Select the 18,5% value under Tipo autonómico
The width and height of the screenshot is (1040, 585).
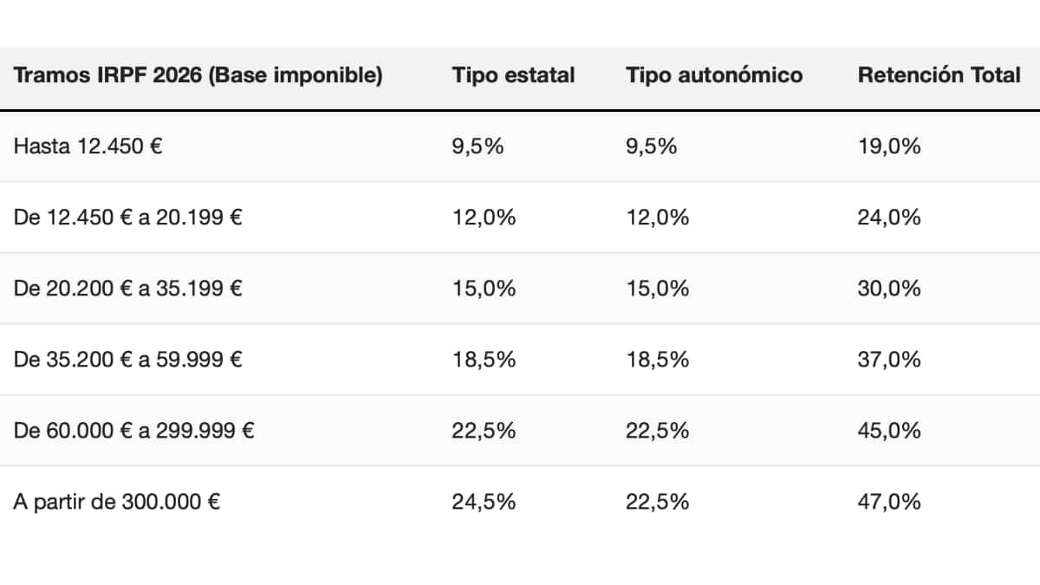pos(657,360)
